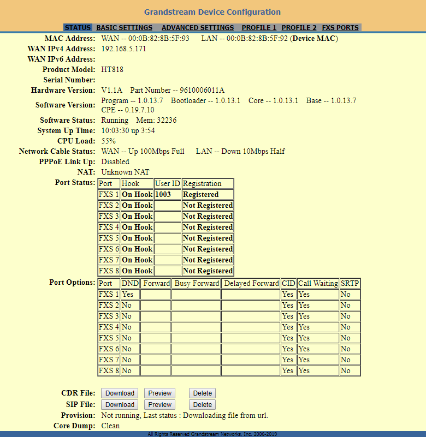Download the CDR File
This screenshot has width=426, height=437.
pos(120,393)
